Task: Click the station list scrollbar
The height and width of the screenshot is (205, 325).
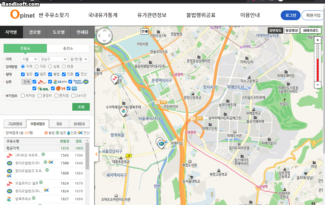Action: pos(87,156)
